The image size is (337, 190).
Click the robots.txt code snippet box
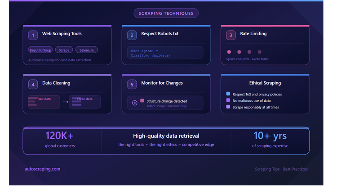pyautogui.click(x=165, y=52)
